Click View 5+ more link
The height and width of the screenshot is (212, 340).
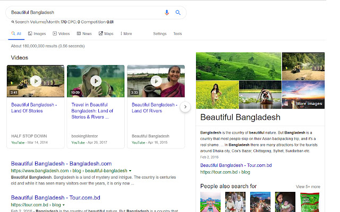click(x=308, y=187)
